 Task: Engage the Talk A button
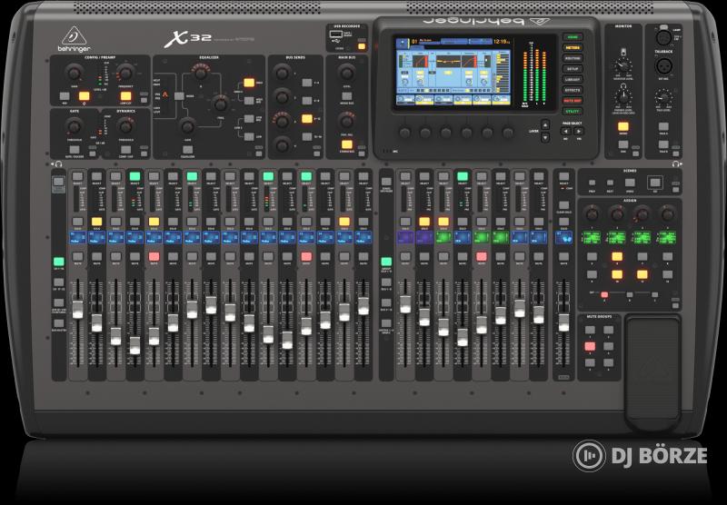pyautogui.click(x=663, y=126)
